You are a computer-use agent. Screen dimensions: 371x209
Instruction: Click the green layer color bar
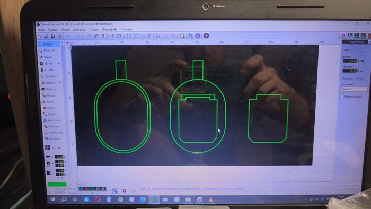(x=57, y=184)
